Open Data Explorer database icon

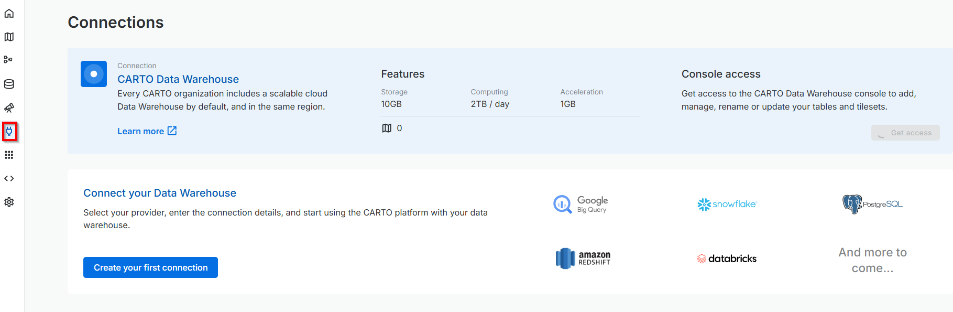point(9,84)
